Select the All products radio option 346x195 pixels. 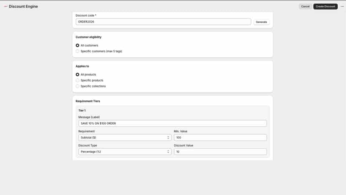(x=77, y=74)
